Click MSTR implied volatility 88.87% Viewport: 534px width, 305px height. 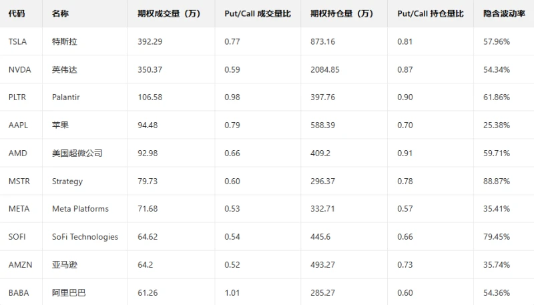497,181
